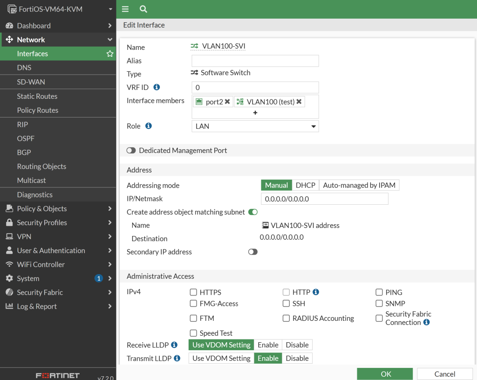The image size is (477, 380).
Task: Click the Network move-arrows icon
Action: (x=9, y=40)
